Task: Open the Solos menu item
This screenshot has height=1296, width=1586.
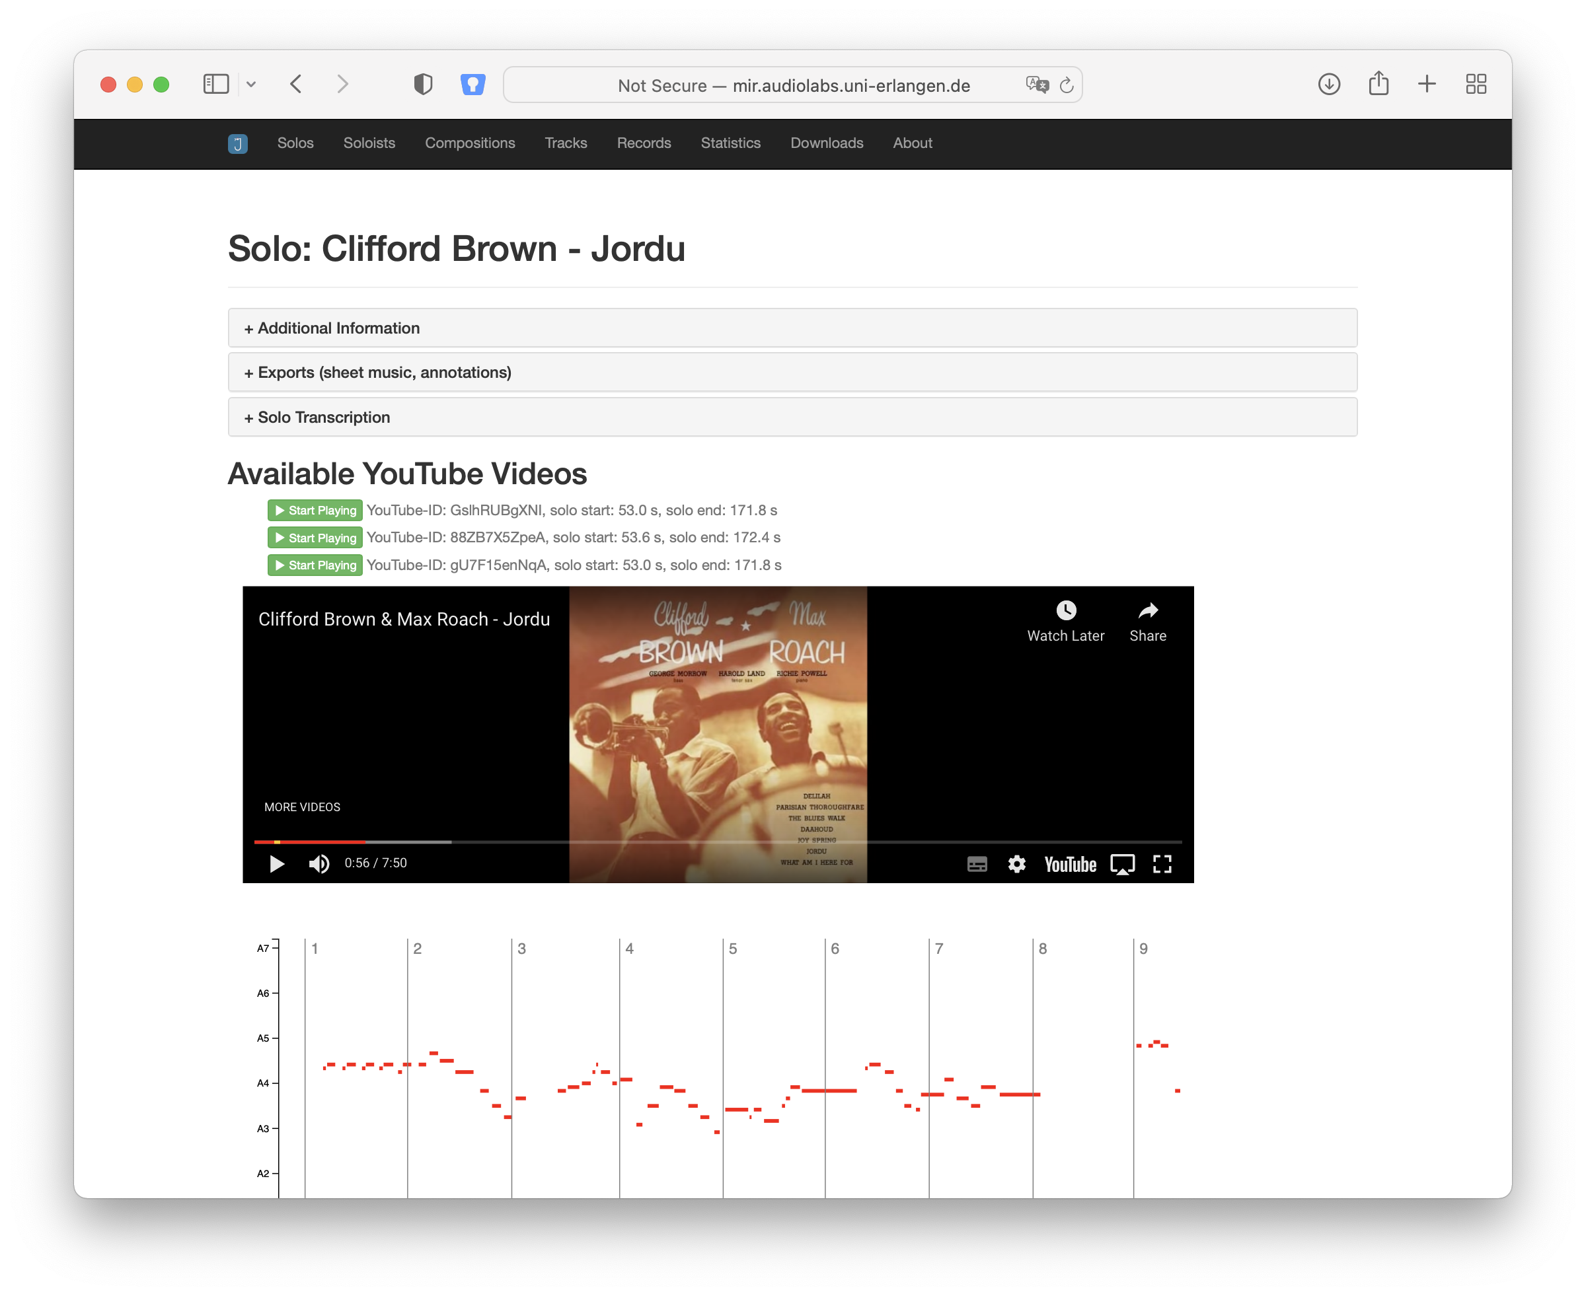Action: (295, 143)
